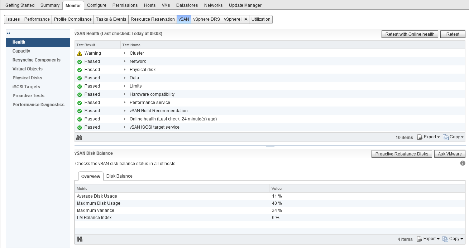This screenshot has height=248, width=469.
Task: Select the Maximum Variance row
Action: pos(270,210)
